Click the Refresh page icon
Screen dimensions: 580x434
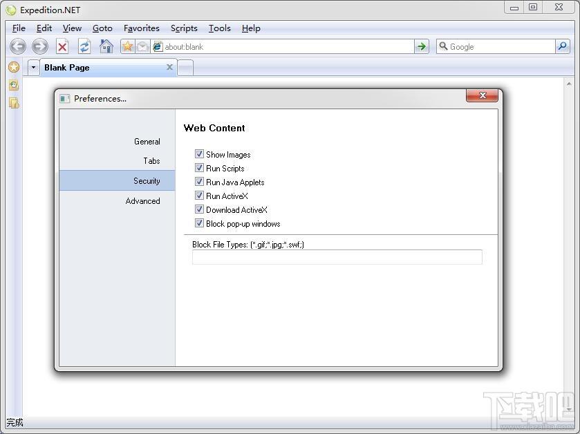point(84,46)
